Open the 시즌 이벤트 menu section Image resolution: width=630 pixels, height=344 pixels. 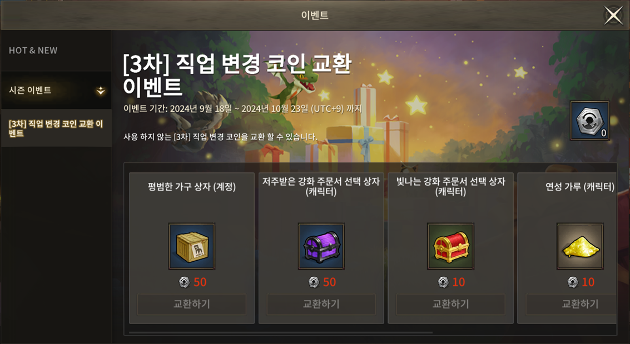[x=56, y=91]
